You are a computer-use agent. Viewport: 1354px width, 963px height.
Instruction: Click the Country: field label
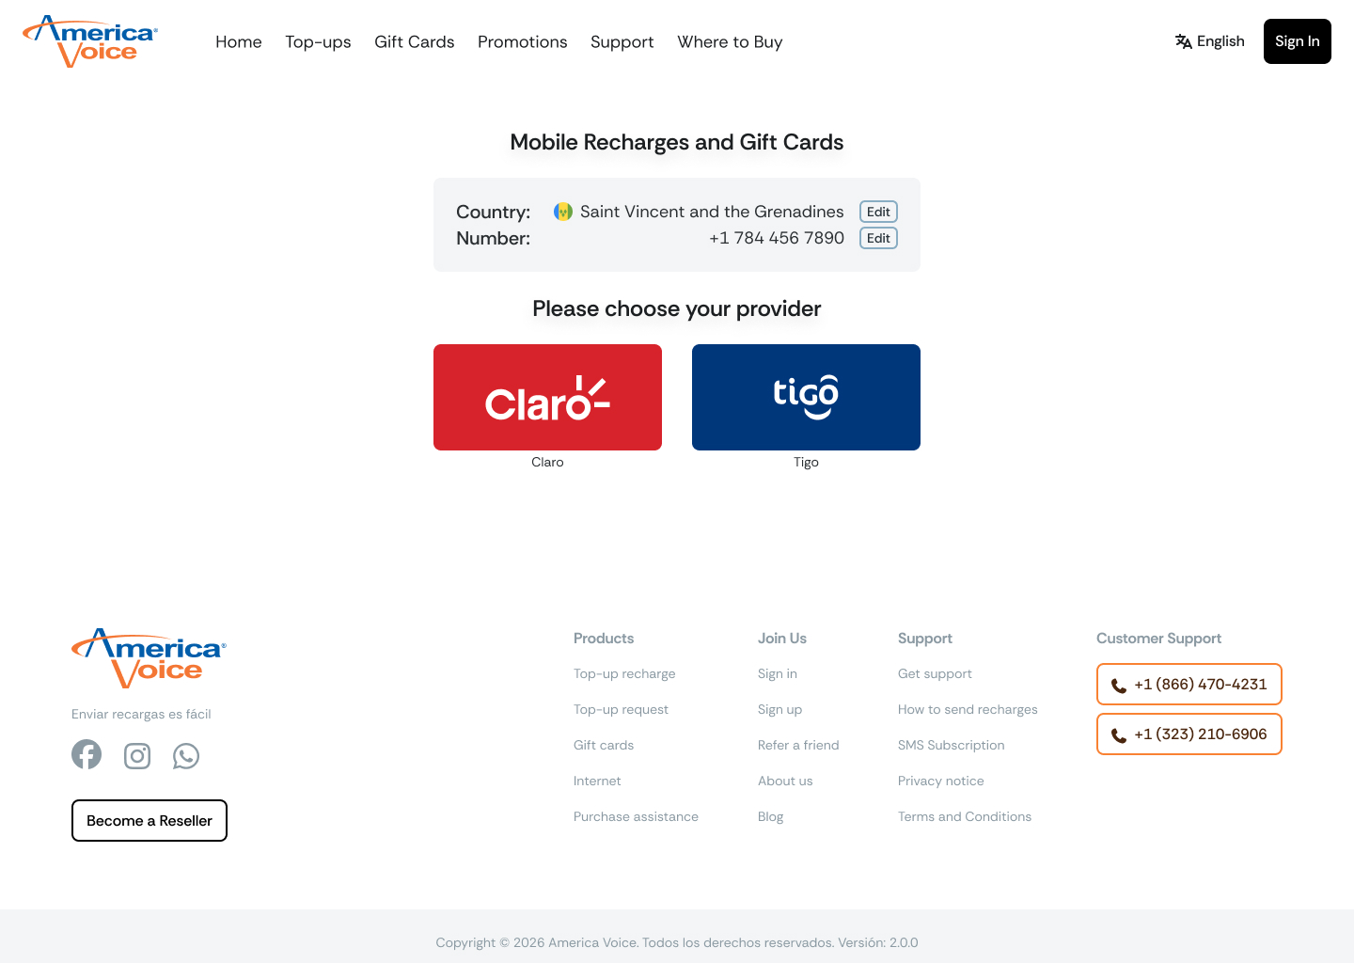coord(494,212)
